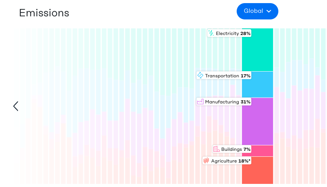Click the pink Buildings bar segment

[x=257, y=151]
